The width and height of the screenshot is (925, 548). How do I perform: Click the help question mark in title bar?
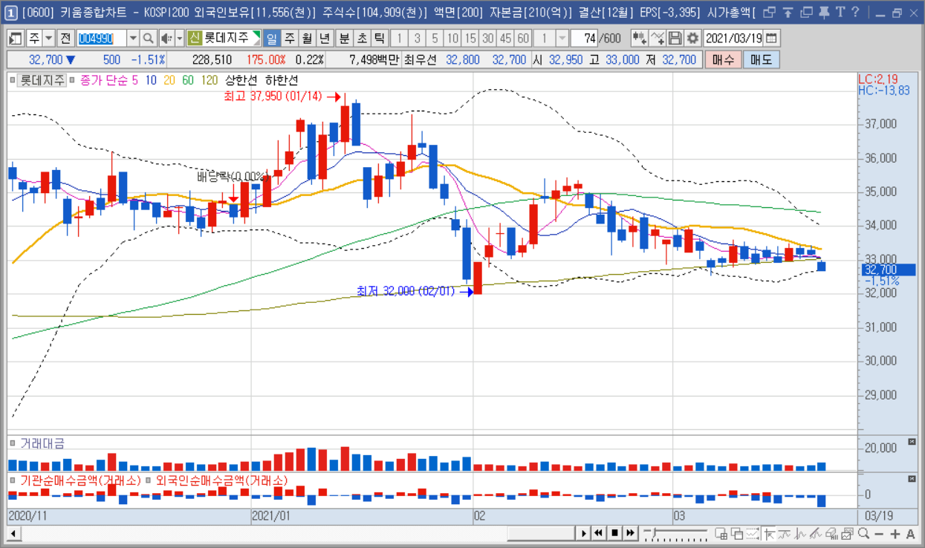856,13
